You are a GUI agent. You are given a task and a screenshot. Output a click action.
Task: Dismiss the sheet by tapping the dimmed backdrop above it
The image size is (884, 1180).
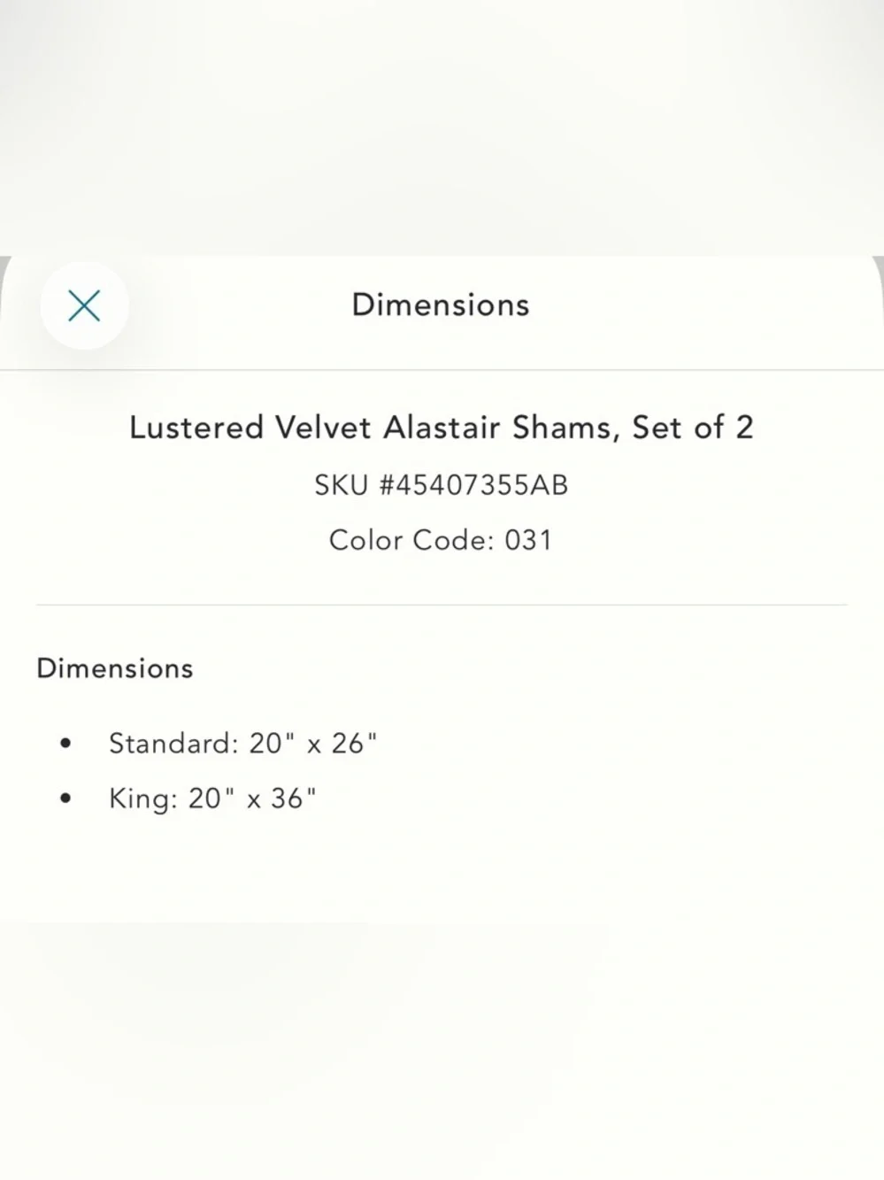pos(442,124)
